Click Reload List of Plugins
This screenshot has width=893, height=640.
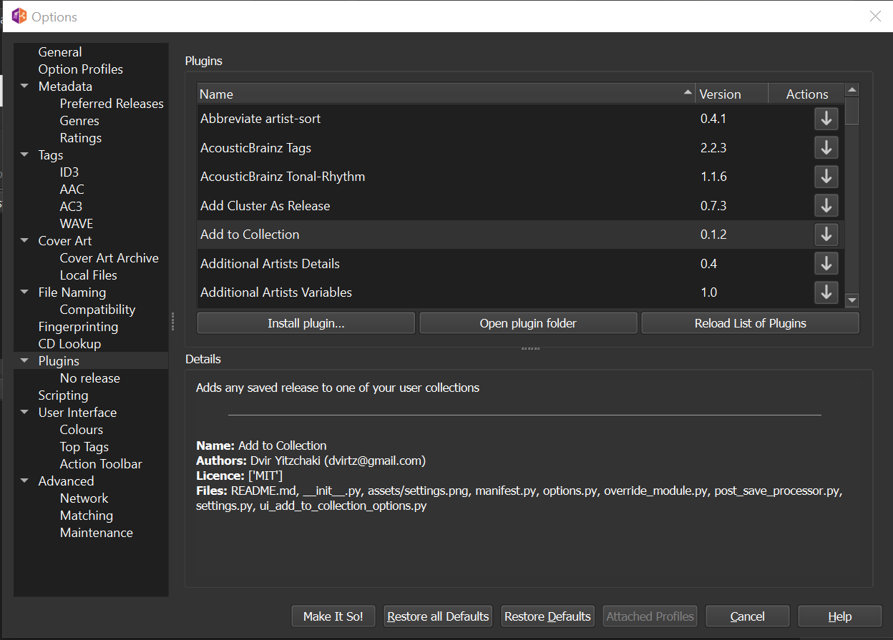click(x=750, y=323)
